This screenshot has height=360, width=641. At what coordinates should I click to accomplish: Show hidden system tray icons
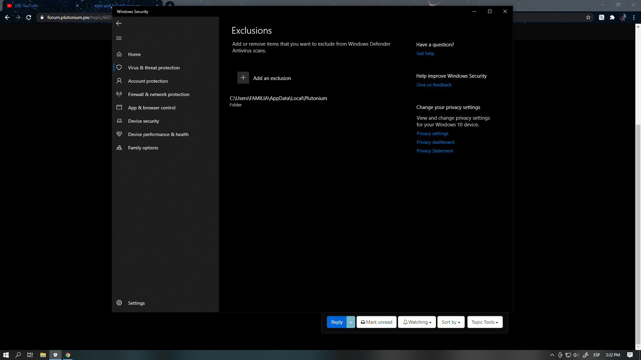pyautogui.click(x=552, y=355)
